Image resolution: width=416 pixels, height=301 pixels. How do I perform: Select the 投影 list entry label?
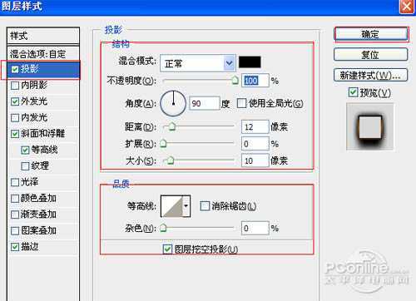(x=30, y=69)
